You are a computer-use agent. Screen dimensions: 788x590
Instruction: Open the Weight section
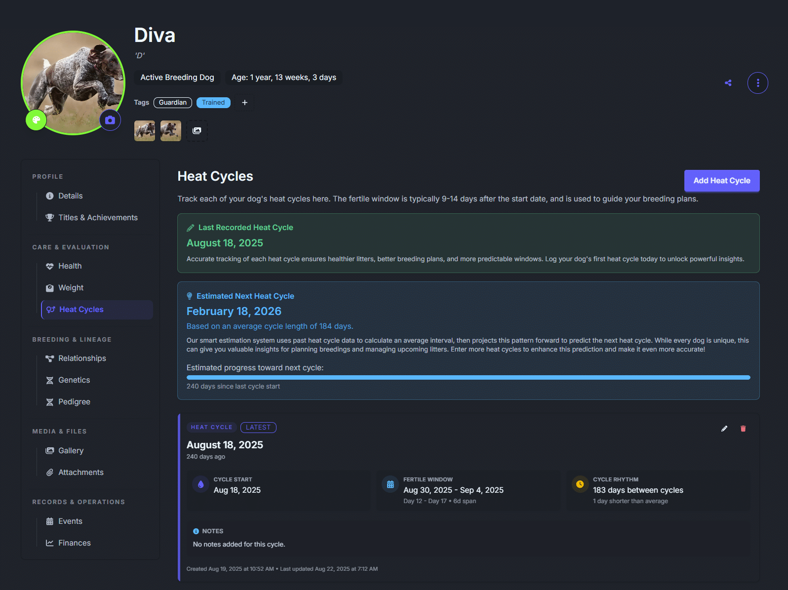pyautogui.click(x=71, y=288)
